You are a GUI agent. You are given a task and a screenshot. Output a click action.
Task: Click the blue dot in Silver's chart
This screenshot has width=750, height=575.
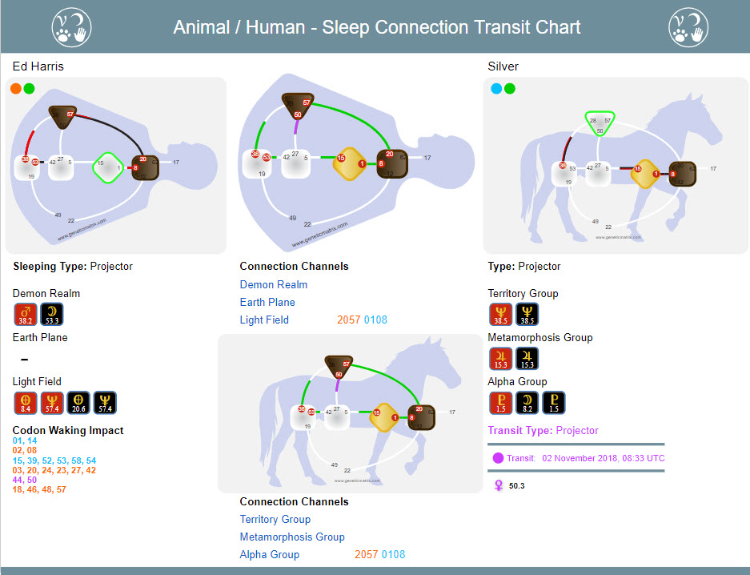click(x=496, y=89)
